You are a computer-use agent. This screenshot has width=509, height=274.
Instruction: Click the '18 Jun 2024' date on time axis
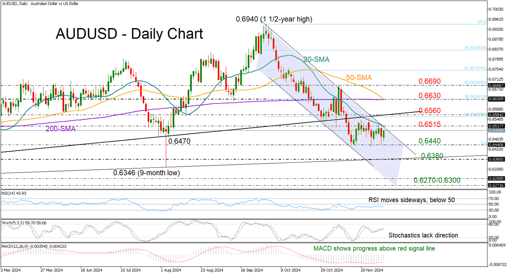(x=91, y=270)
